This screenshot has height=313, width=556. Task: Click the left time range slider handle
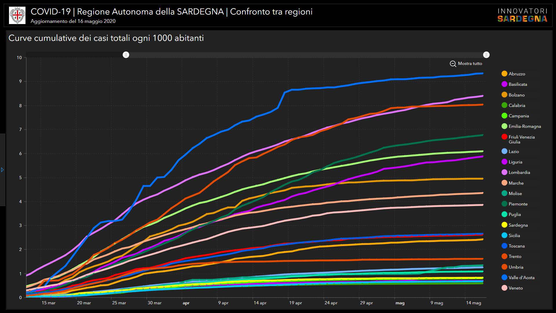pos(126,55)
